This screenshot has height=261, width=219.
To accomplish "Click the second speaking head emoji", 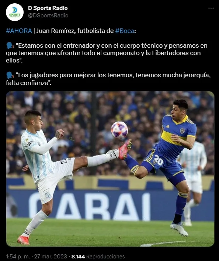I will pos(10,75).
